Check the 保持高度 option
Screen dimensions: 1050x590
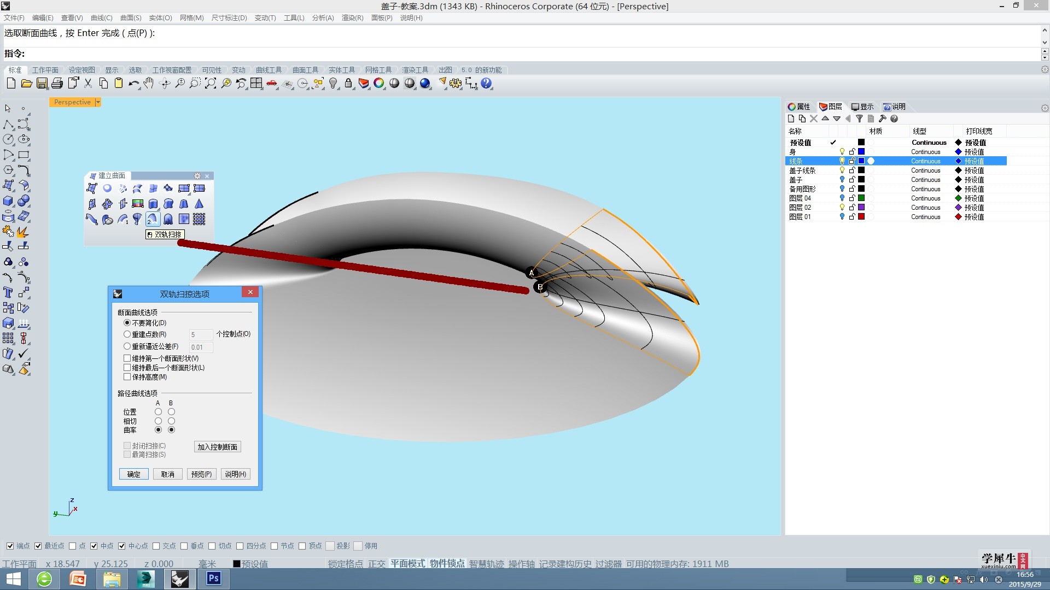127,377
